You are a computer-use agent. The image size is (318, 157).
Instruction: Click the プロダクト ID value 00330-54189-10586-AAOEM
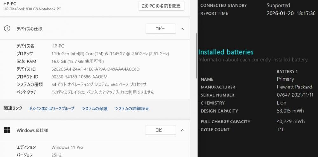tap(79, 77)
